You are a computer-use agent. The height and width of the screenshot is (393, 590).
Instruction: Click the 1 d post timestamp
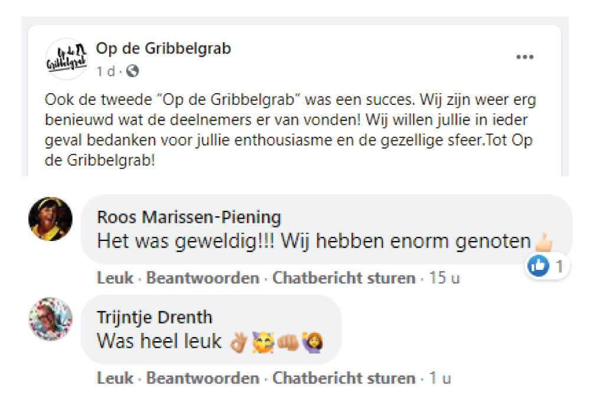tap(106, 71)
